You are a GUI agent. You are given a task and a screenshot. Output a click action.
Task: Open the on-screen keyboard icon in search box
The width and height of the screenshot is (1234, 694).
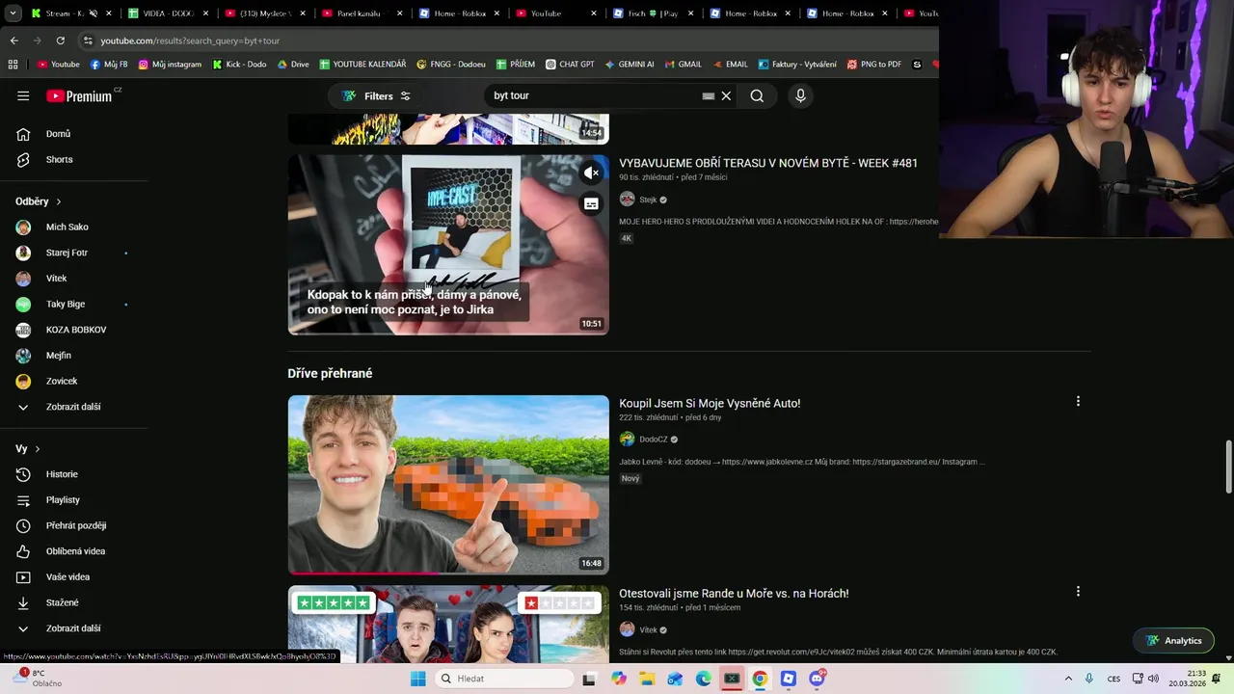[709, 95]
